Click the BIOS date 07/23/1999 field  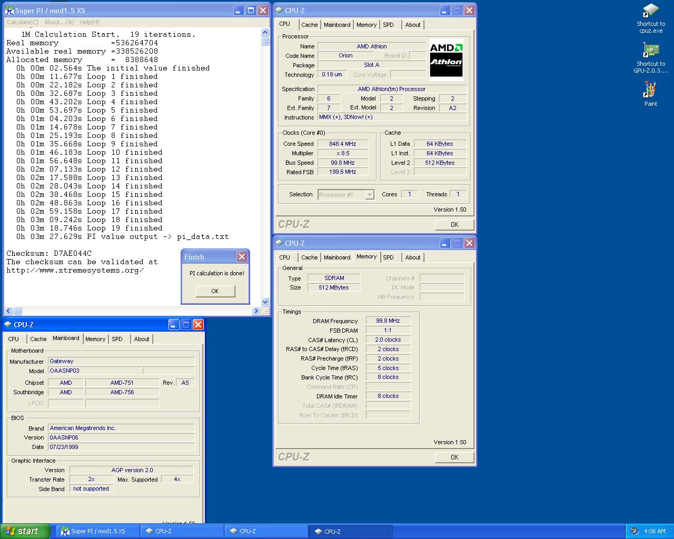tap(121, 447)
